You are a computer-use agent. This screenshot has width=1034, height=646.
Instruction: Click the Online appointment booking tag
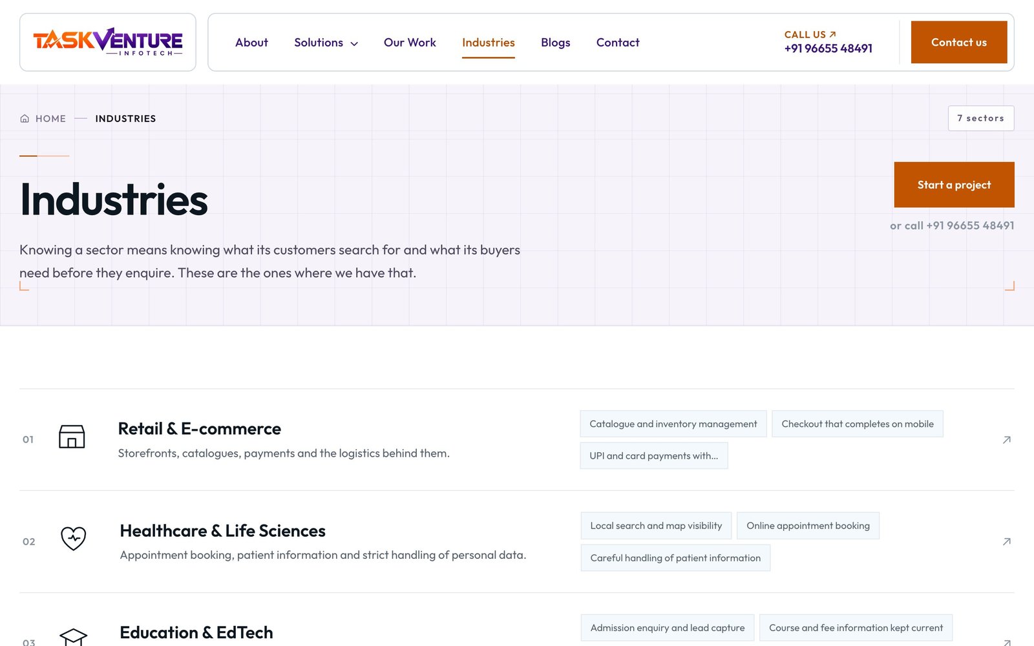click(808, 526)
